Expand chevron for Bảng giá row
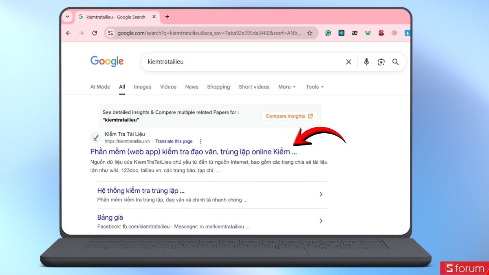Viewport: 489px width, 275px height. click(321, 221)
